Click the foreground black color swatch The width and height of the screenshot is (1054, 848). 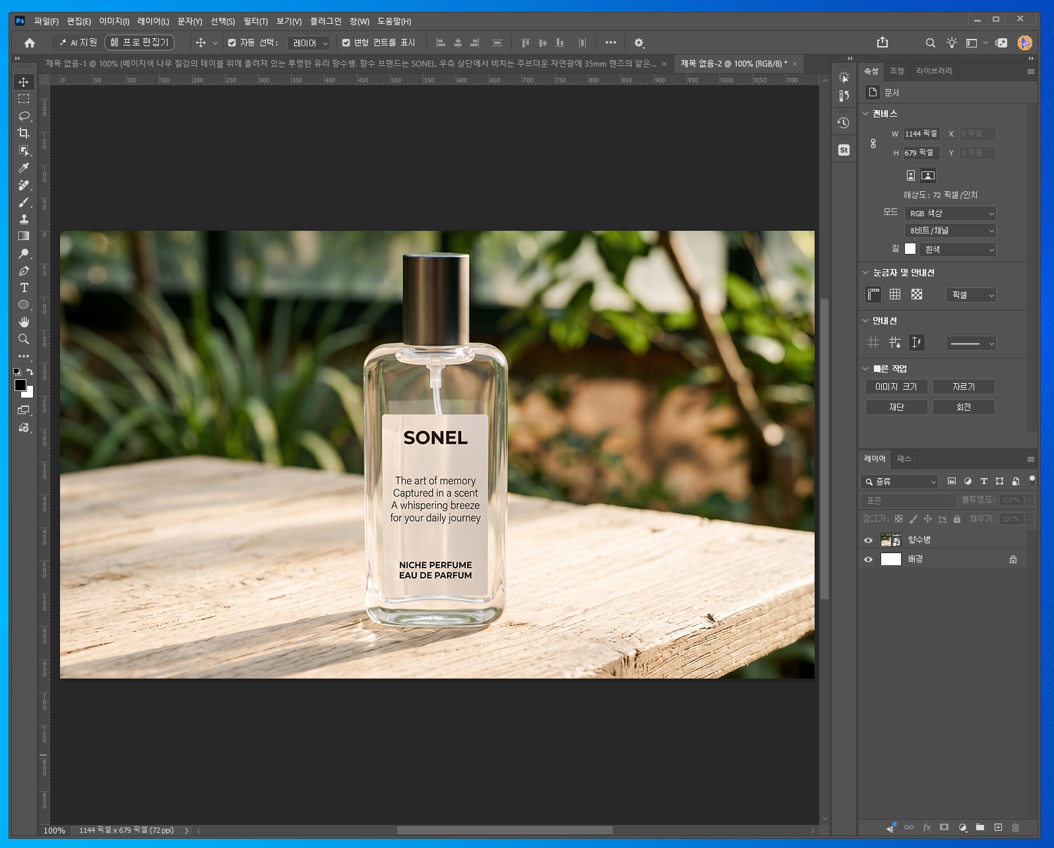pyautogui.click(x=20, y=385)
